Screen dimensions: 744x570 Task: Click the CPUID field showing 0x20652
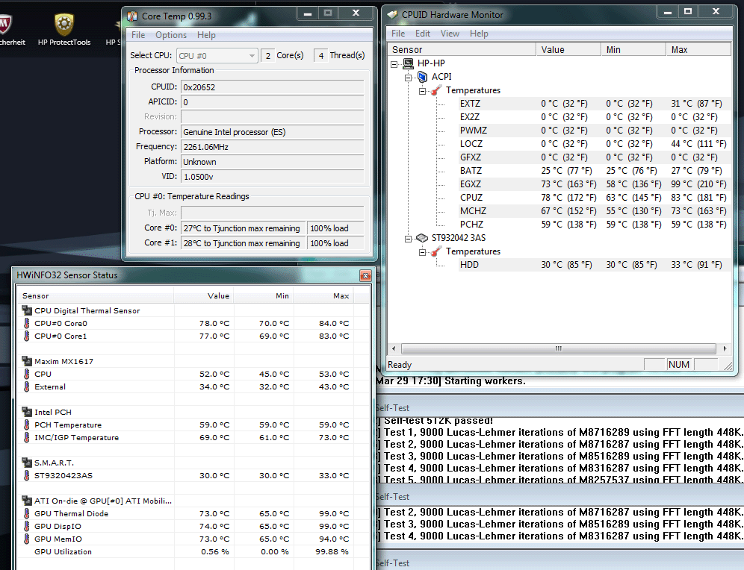[x=273, y=87]
